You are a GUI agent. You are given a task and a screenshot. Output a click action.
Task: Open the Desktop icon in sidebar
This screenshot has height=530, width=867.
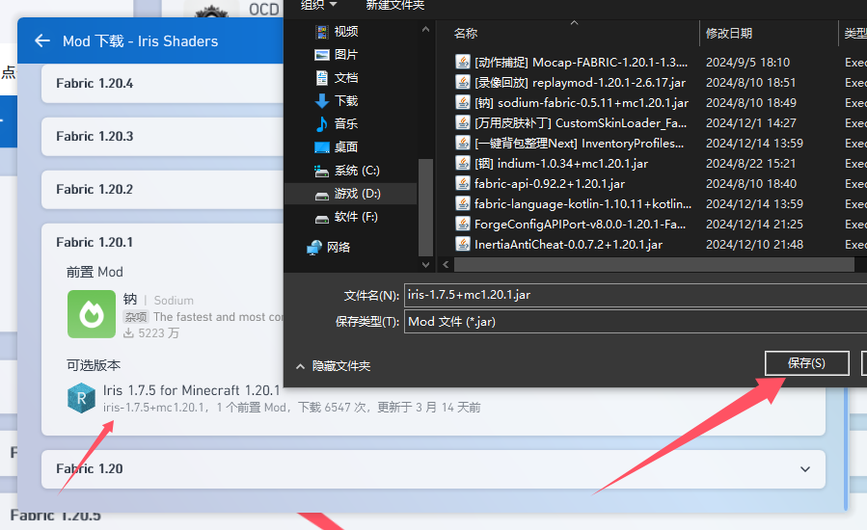322,147
